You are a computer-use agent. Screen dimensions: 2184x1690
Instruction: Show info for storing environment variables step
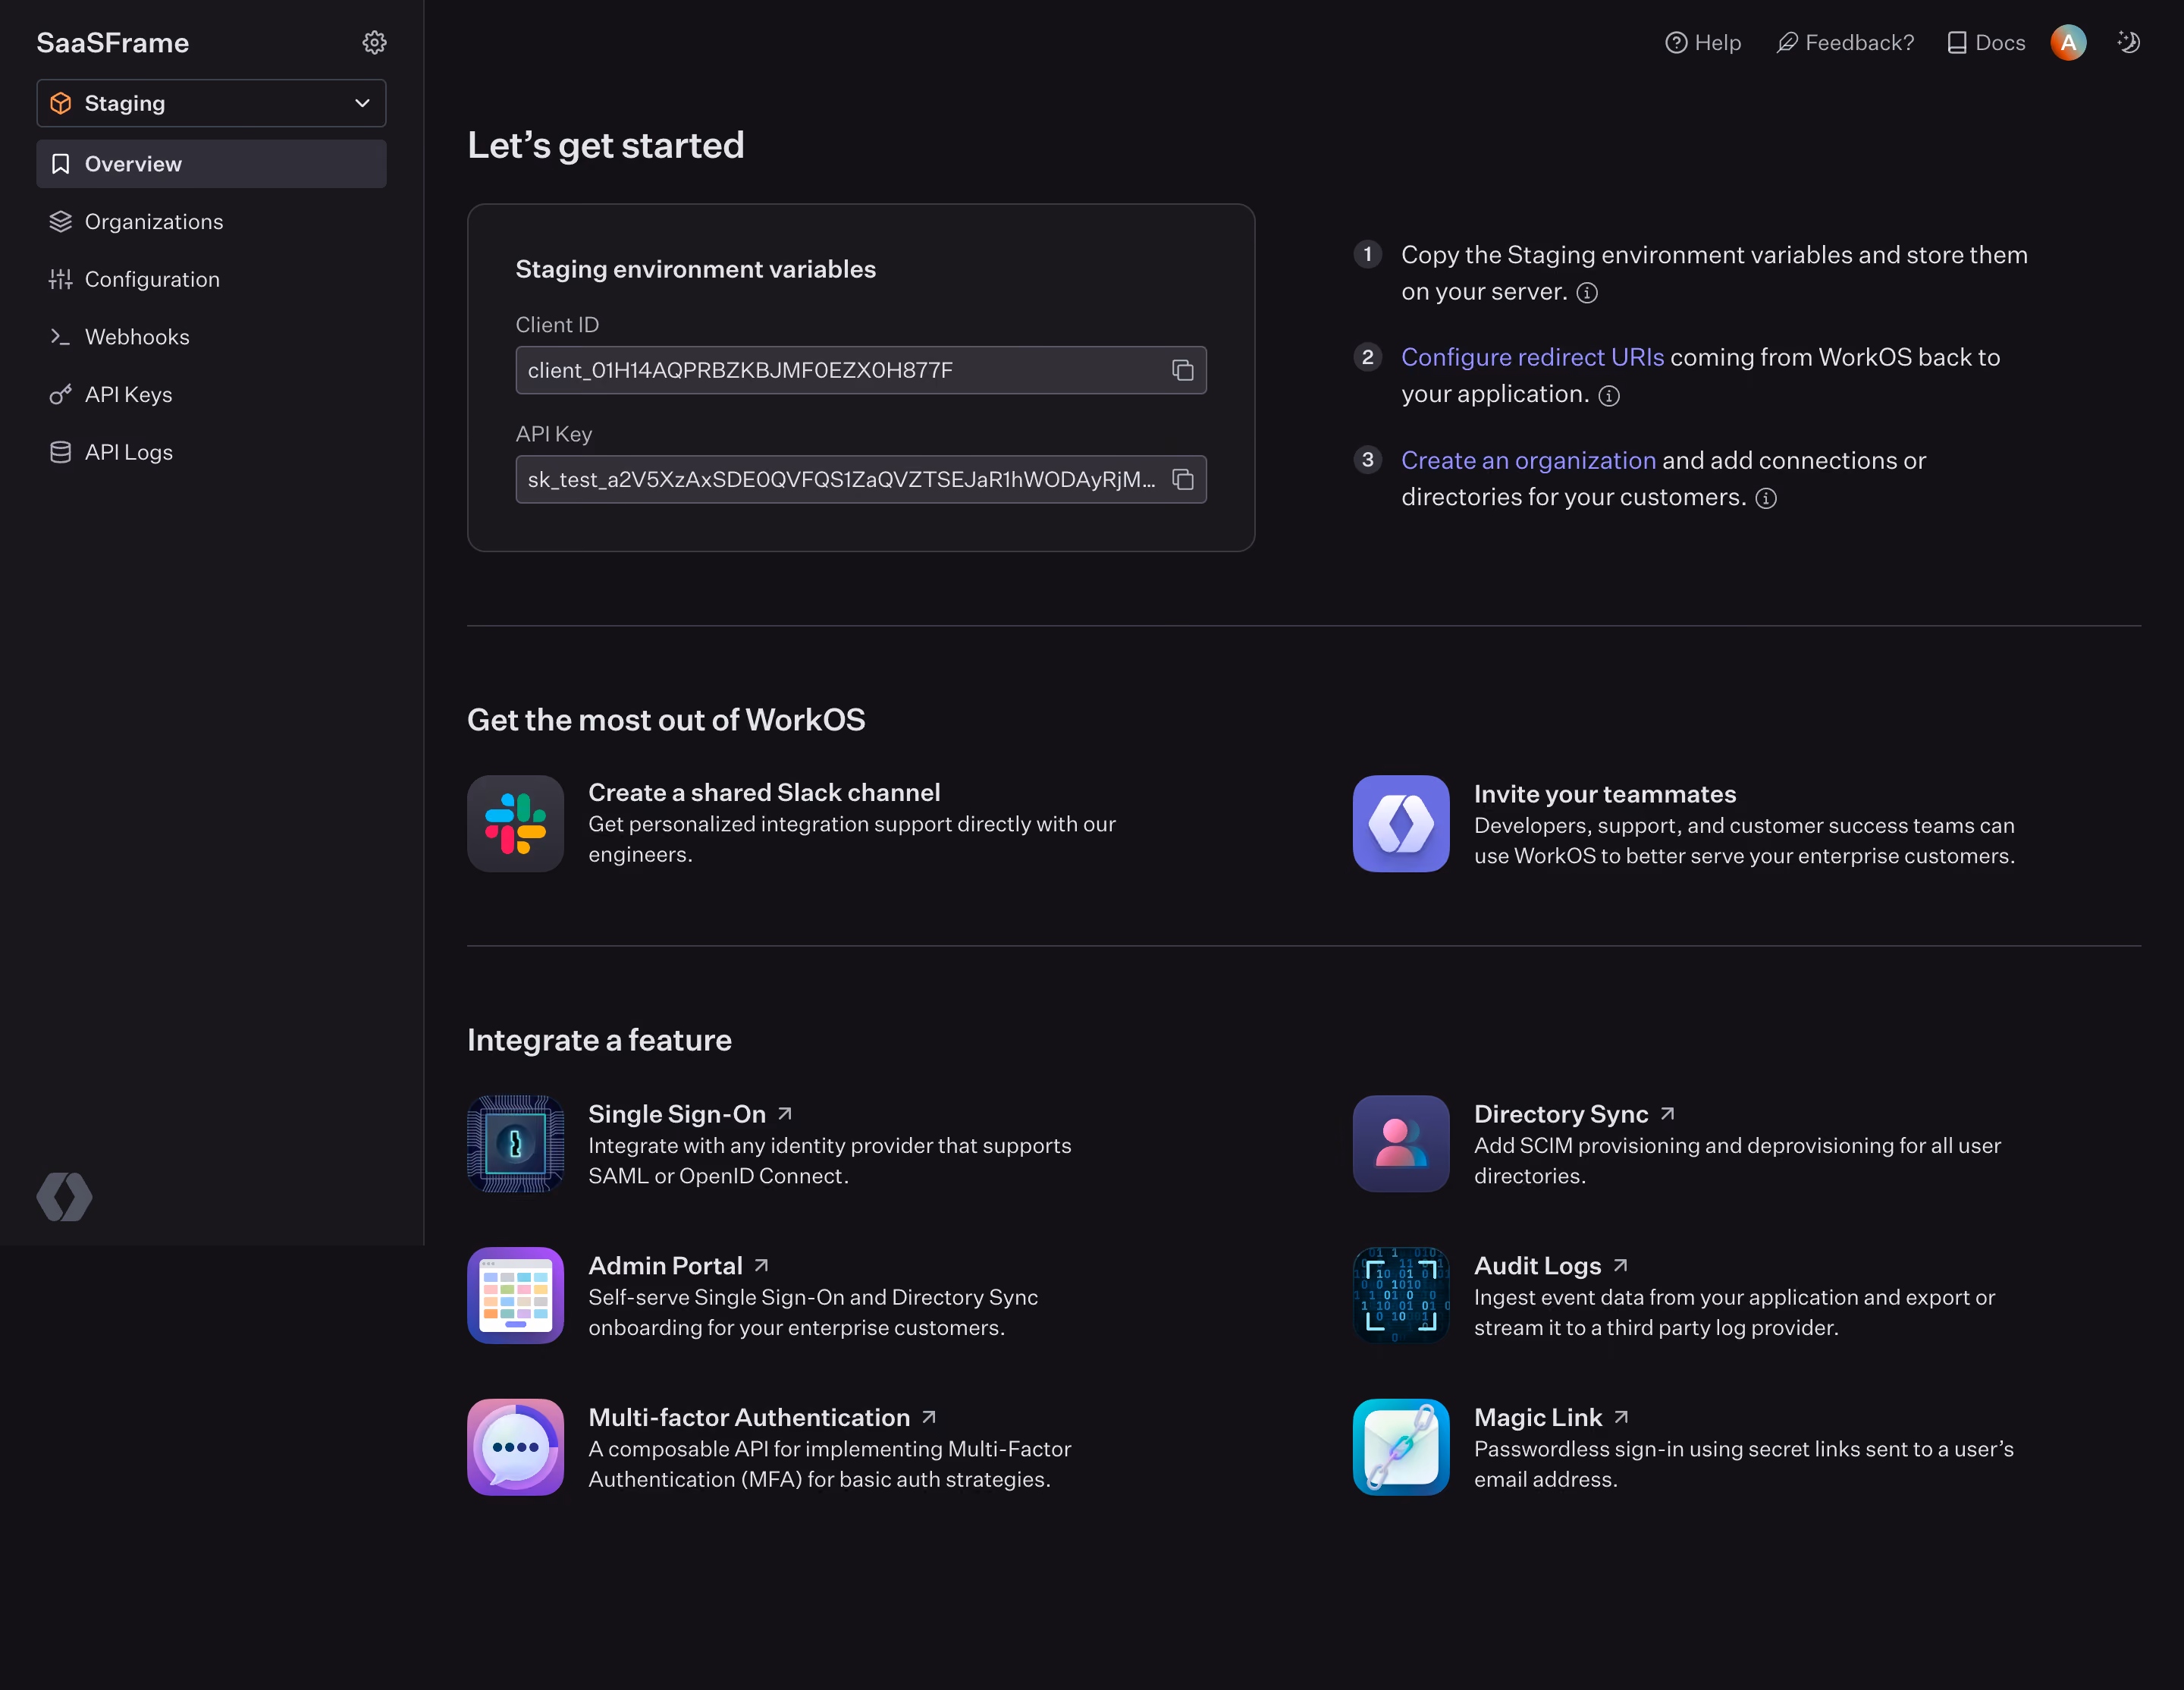click(1587, 293)
